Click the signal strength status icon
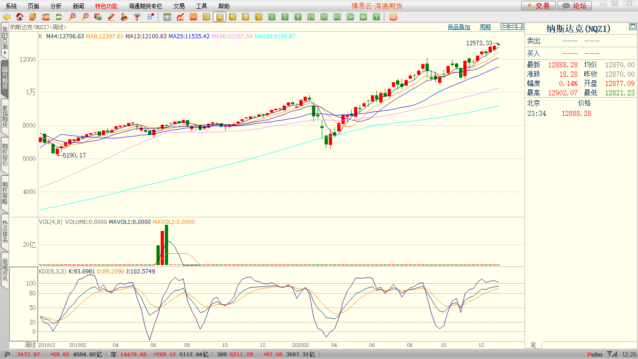This screenshot has width=638, height=359. [x=612, y=354]
